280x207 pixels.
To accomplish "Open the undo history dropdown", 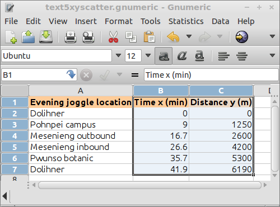I will point(189,36).
